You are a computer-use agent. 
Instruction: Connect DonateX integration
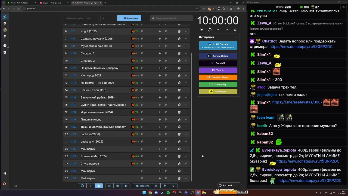[x=218, y=63]
